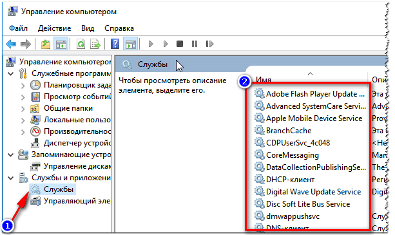This screenshot has width=395, height=235.
Task: Click the Производительность gauge icon
Action: (x=35, y=131)
